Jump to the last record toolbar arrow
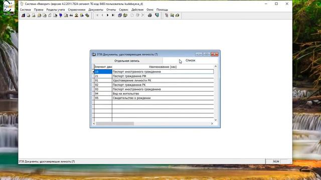 coord(113,15)
